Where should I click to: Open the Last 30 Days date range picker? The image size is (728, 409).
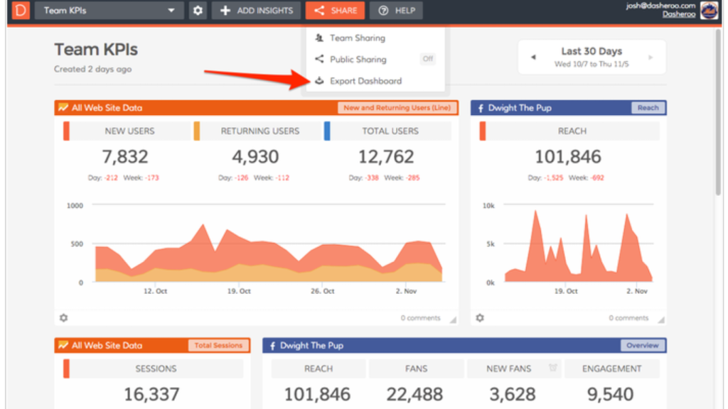[591, 57]
